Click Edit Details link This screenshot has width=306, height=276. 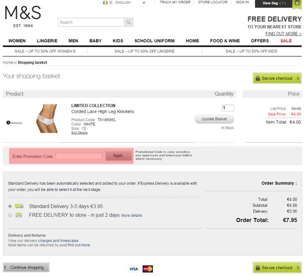point(79,133)
